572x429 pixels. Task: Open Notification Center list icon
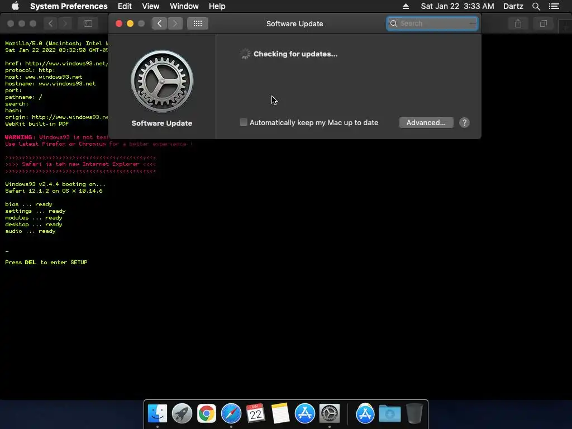554,6
